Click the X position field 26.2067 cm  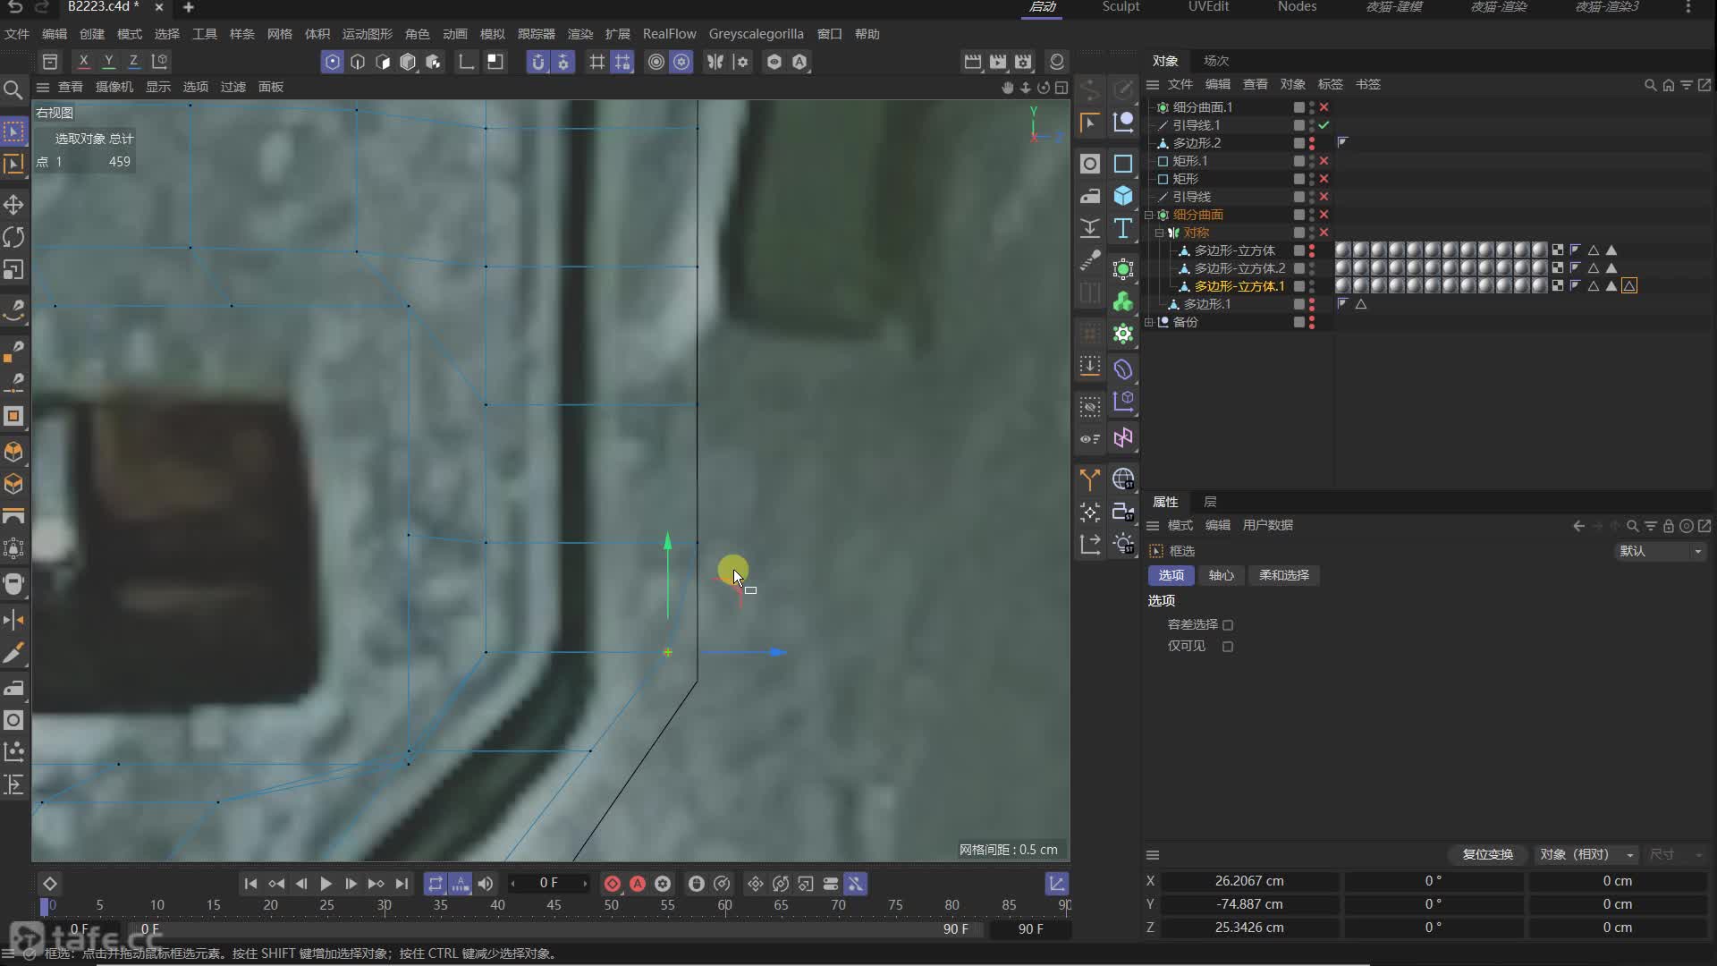click(x=1248, y=881)
